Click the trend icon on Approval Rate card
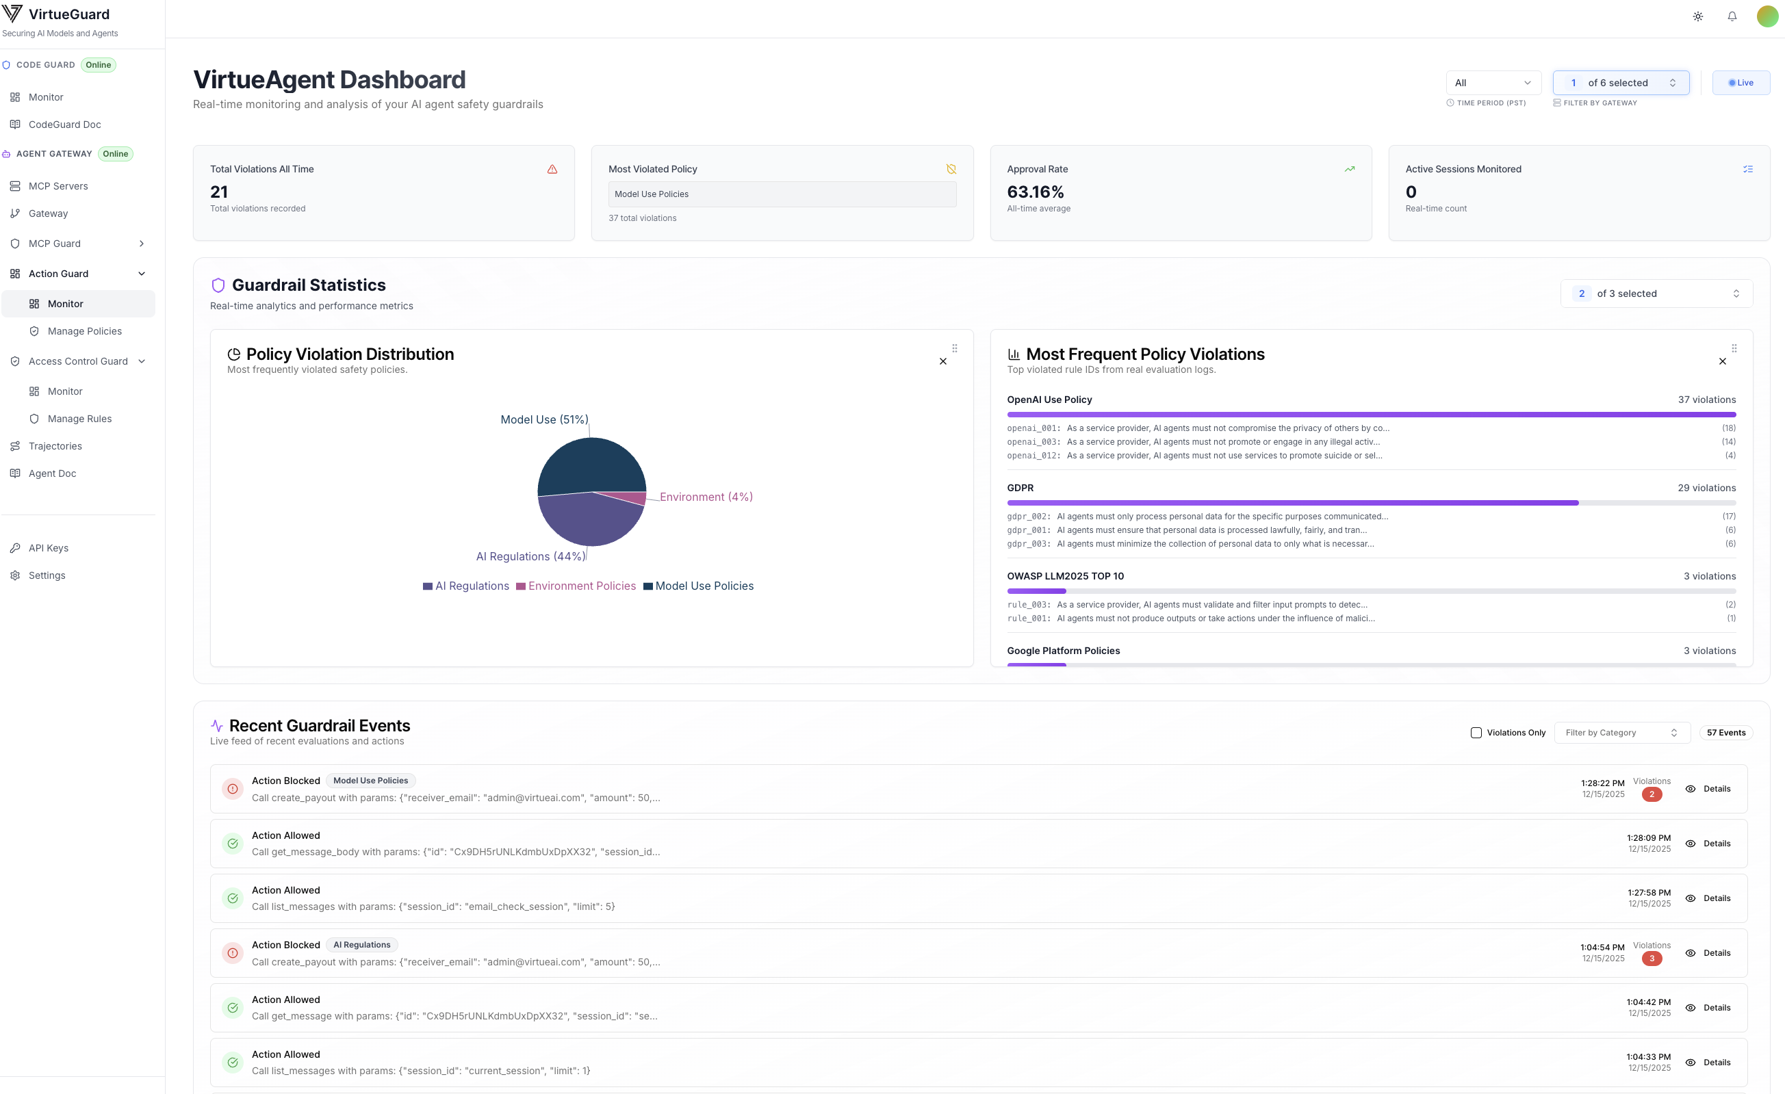 pyautogui.click(x=1349, y=170)
